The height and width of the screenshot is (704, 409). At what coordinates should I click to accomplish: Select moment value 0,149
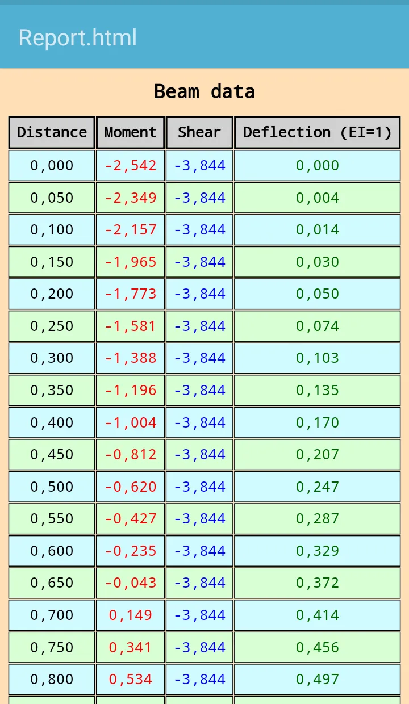click(130, 615)
